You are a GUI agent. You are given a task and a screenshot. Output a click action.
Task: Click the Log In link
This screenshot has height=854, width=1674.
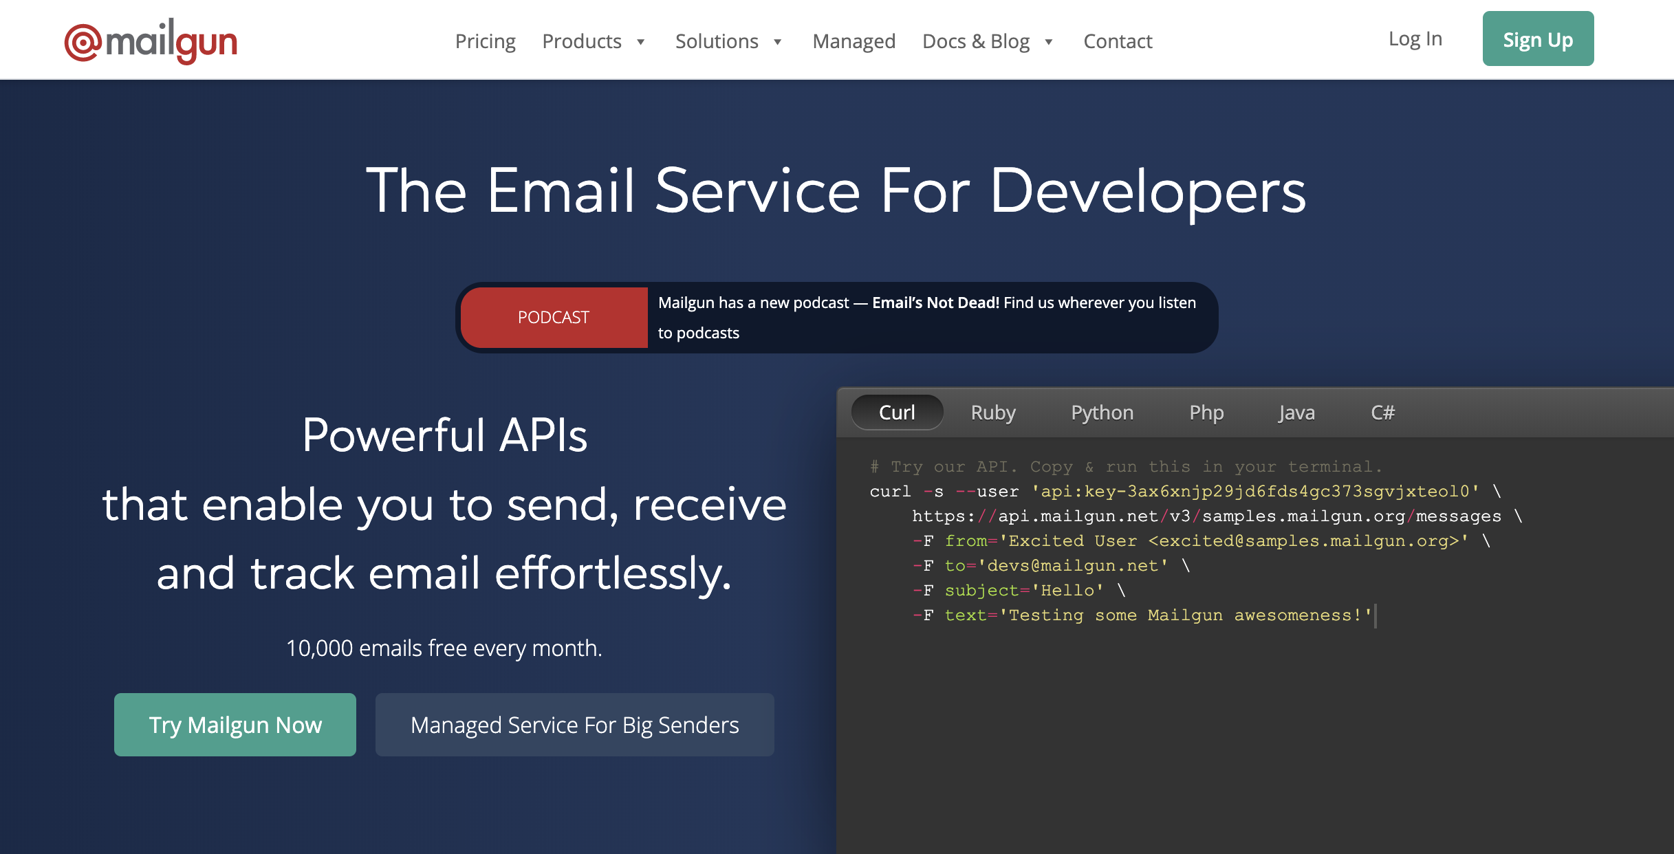[x=1415, y=39]
